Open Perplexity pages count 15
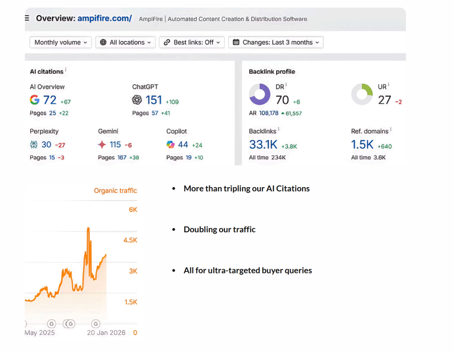Viewport: 454px width, 352px height. tap(52, 157)
